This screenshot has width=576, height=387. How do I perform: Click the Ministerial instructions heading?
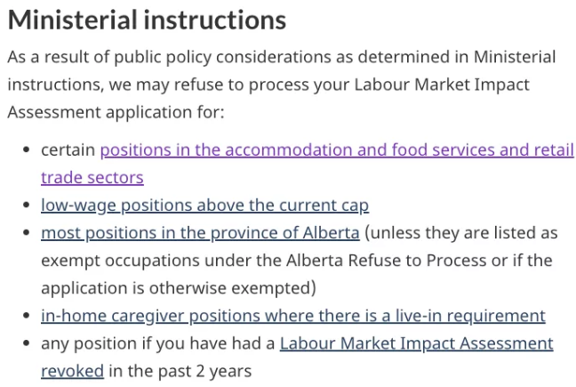coord(147,20)
